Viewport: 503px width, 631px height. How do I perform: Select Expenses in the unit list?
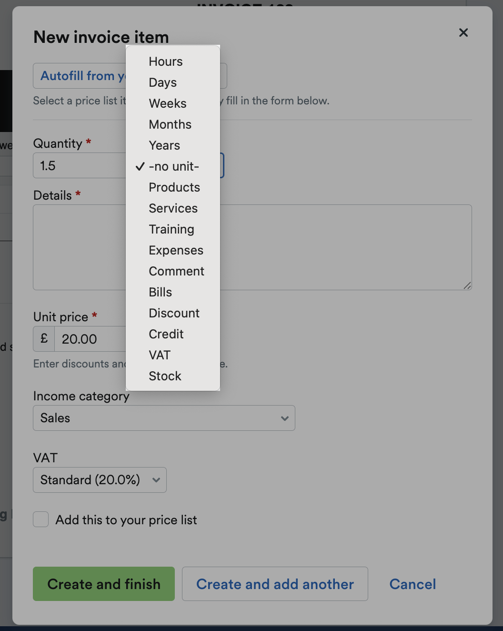176,250
